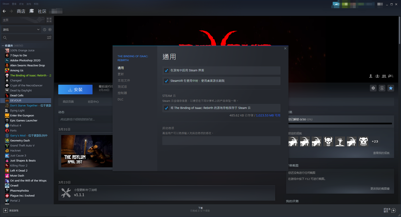Click the blue 安装 install button
The height and width of the screenshot is (217, 401).
(75, 90)
